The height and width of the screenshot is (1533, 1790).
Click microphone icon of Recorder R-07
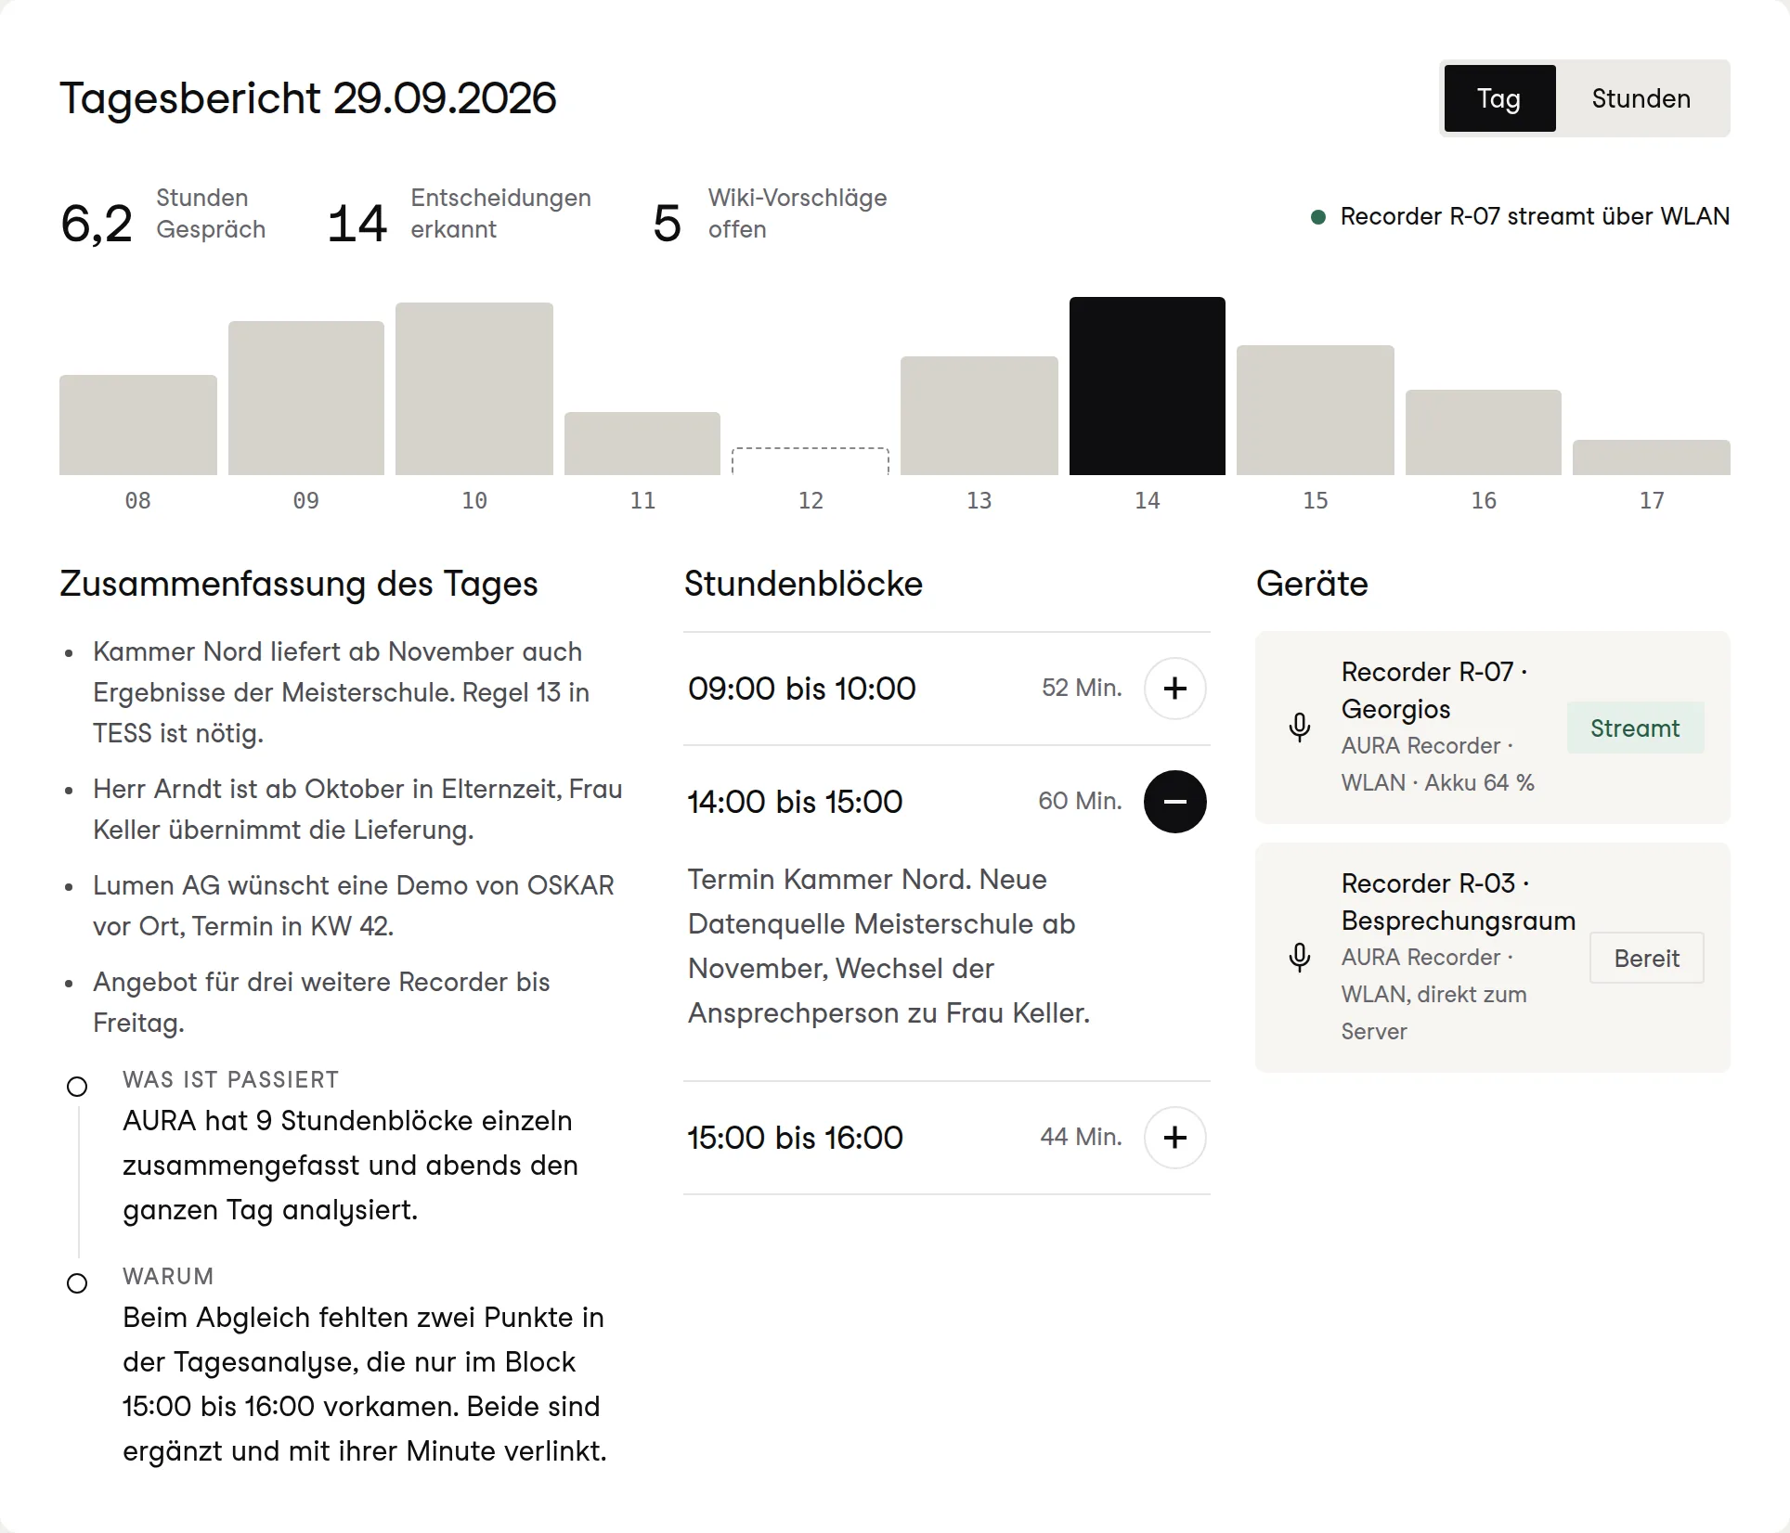pos(1300,728)
